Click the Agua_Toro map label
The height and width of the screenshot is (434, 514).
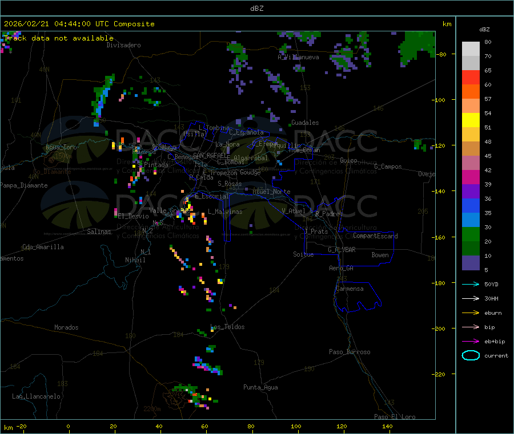(x=61, y=147)
